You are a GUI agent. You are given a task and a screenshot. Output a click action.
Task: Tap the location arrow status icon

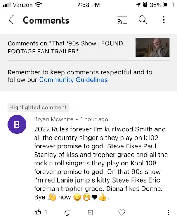(138, 5)
